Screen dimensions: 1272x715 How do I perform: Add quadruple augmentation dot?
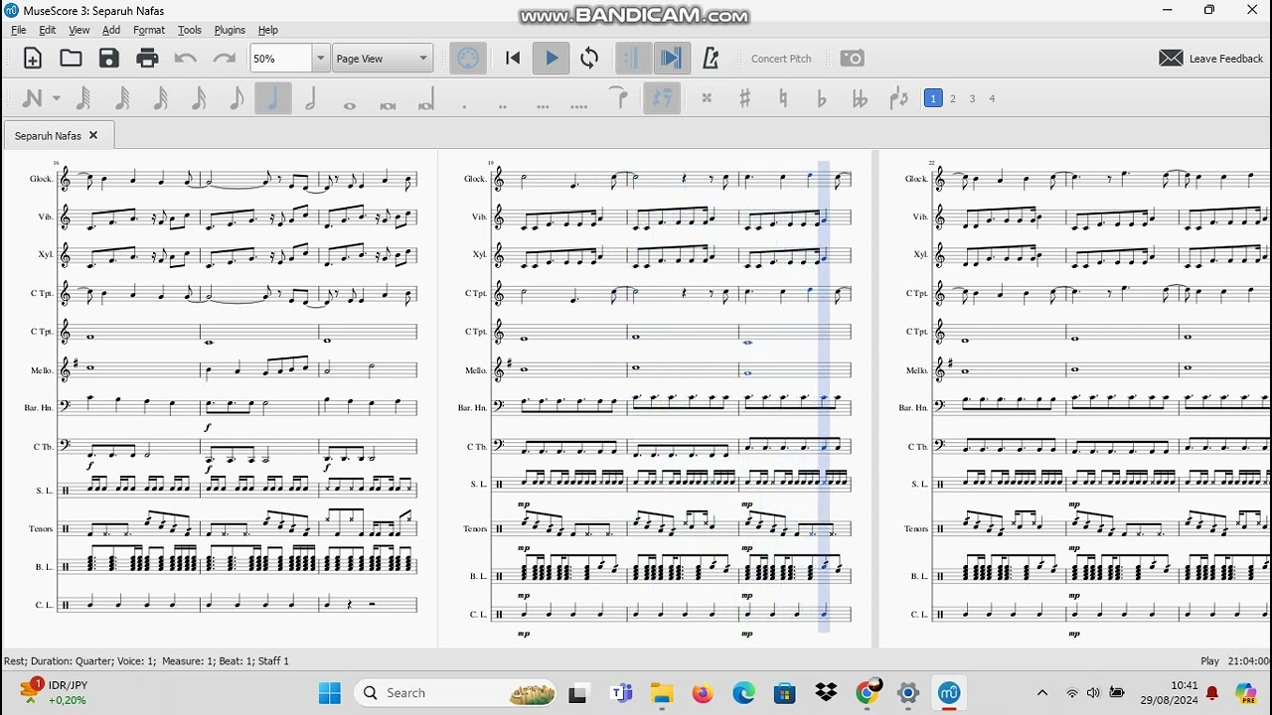tap(579, 104)
